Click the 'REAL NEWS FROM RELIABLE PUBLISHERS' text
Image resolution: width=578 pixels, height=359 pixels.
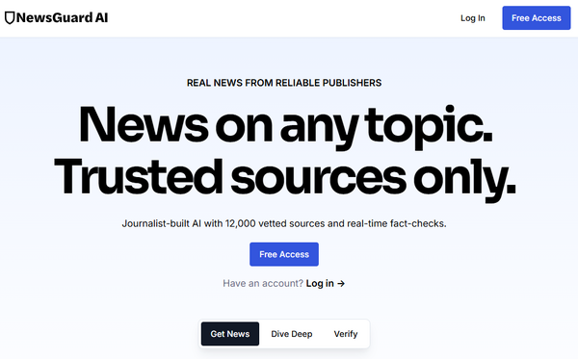pos(284,83)
